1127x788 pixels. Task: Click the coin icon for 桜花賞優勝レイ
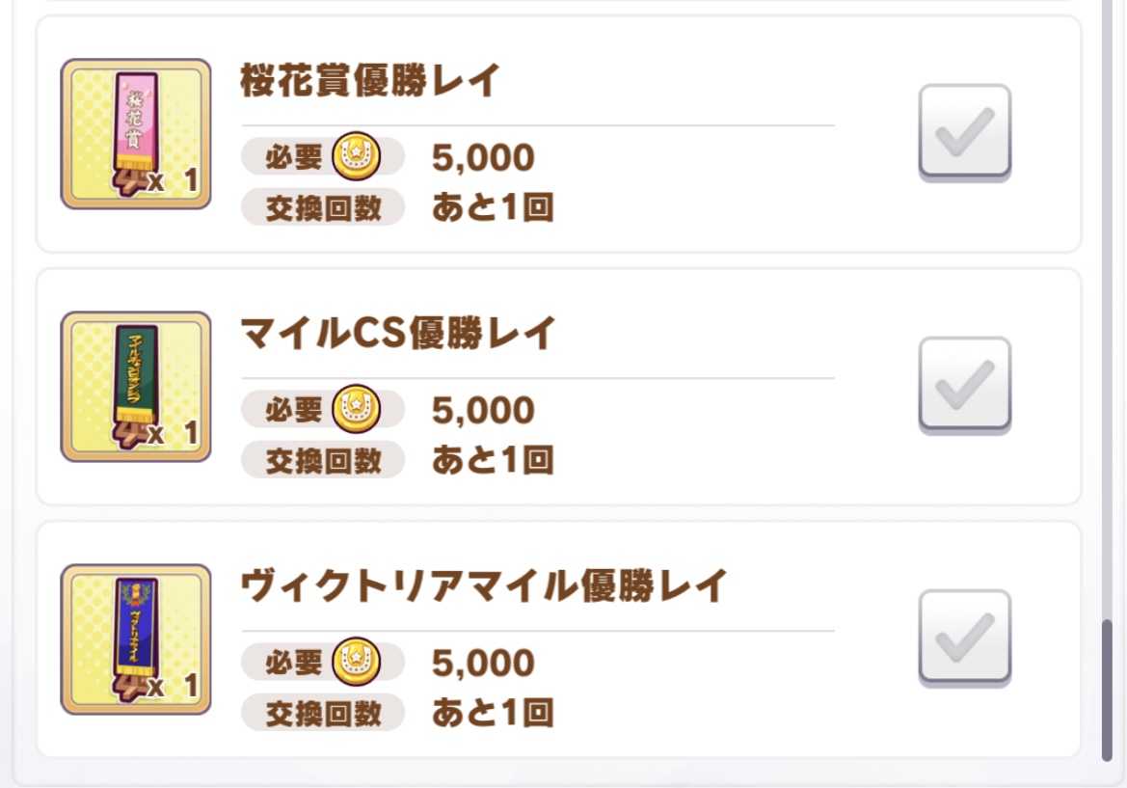click(x=357, y=157)
